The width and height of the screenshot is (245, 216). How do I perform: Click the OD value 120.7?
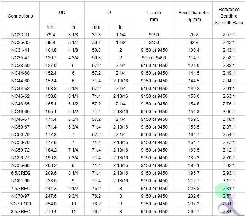51,57
